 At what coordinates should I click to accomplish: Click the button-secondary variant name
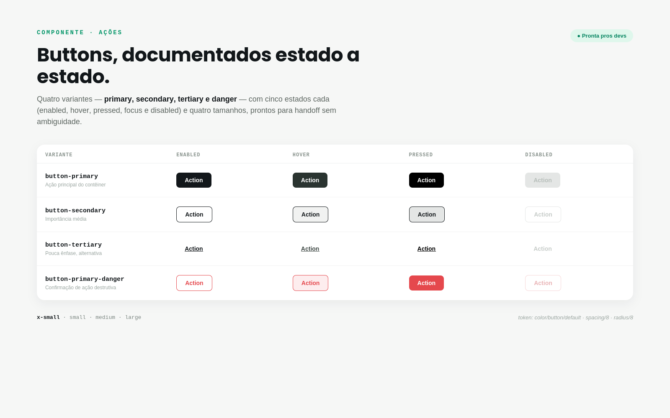click(75, 211)
